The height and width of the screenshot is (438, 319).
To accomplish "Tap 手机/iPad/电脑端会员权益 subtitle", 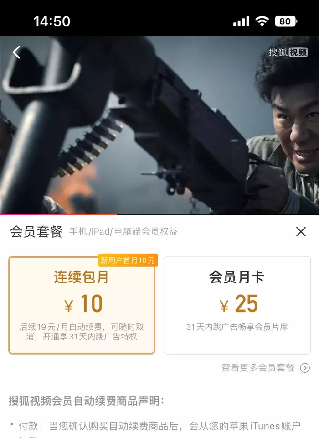I will (x=123, y=232).
